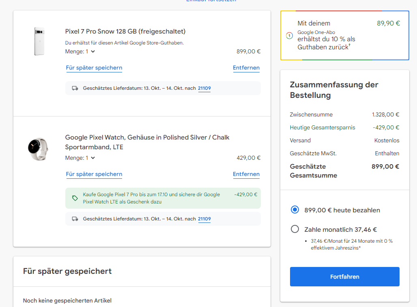The image size is (417, 307).
Task: Open the Pixel 7 Pro Snow product image
Action: coord(39,41)
